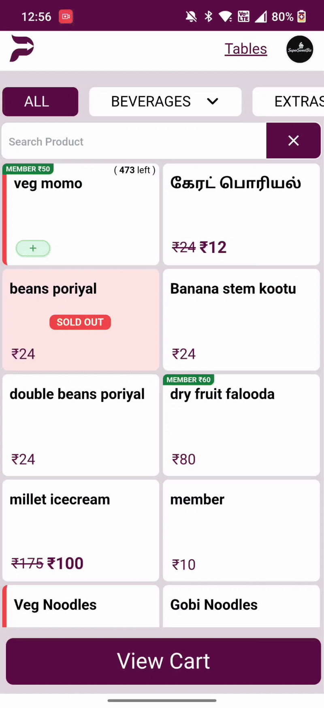
Task: Choose the dry fruit falooda card
Action: point(241,425)
